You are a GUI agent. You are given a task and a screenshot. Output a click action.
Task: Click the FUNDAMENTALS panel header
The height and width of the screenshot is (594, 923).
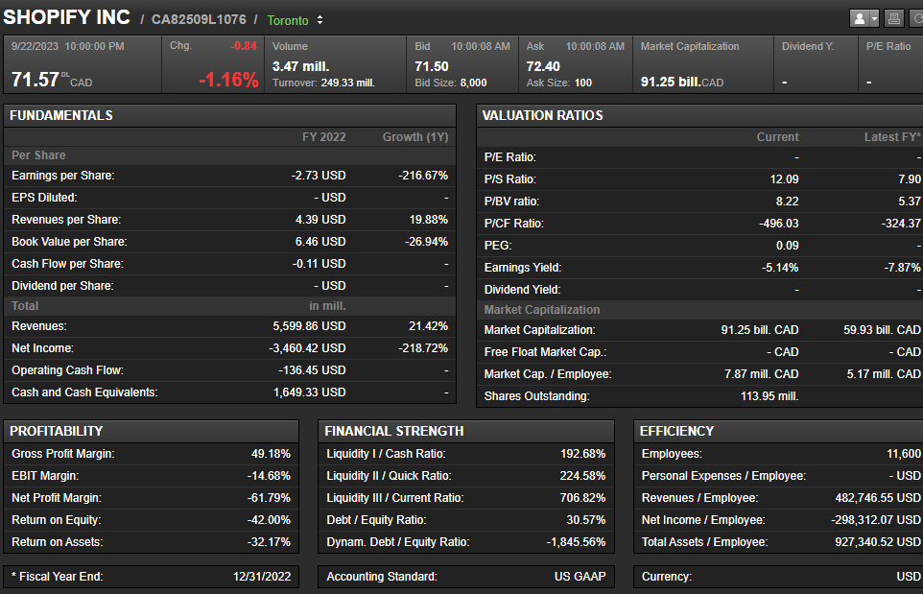tap(229, 115)
